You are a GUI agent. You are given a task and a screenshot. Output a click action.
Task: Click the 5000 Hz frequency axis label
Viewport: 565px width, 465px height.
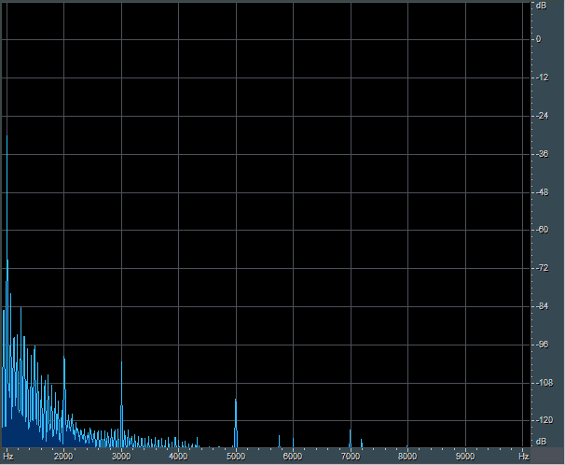(x=236, y=457)
